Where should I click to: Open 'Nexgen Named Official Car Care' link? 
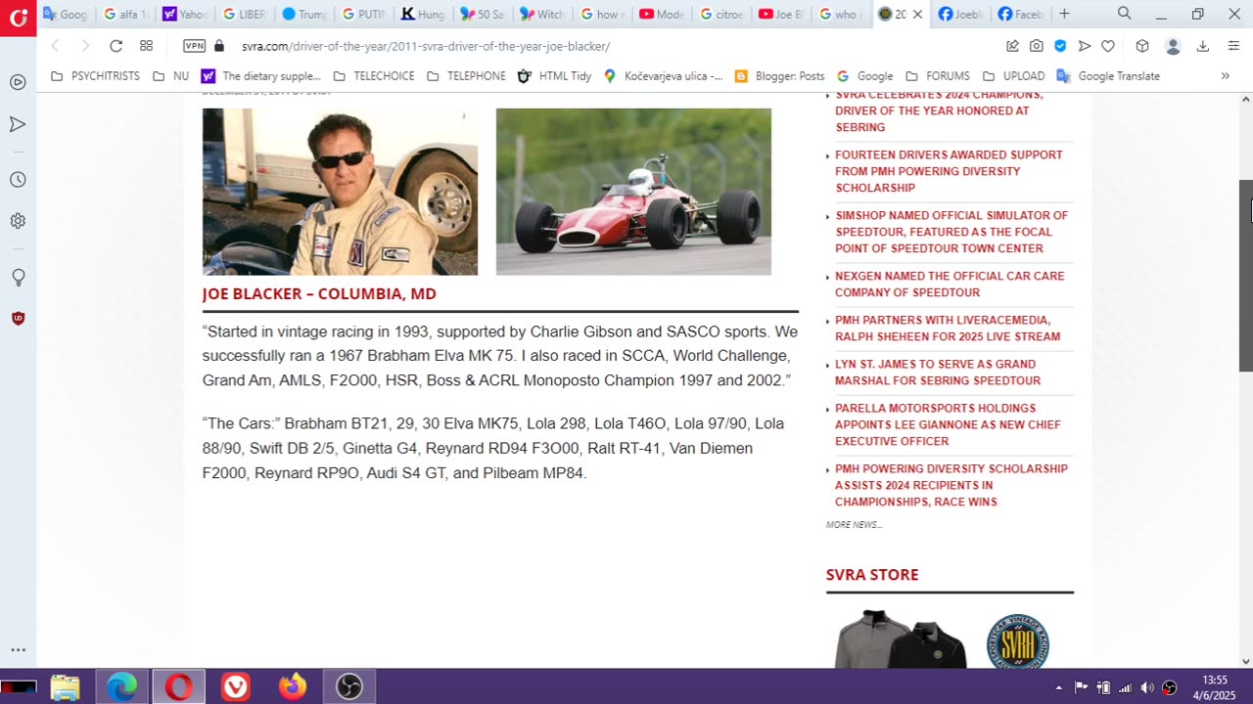pos(950,285)
